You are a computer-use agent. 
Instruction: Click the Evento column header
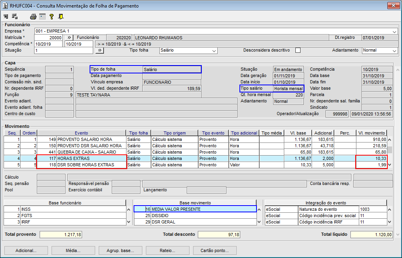pos(81,133)
